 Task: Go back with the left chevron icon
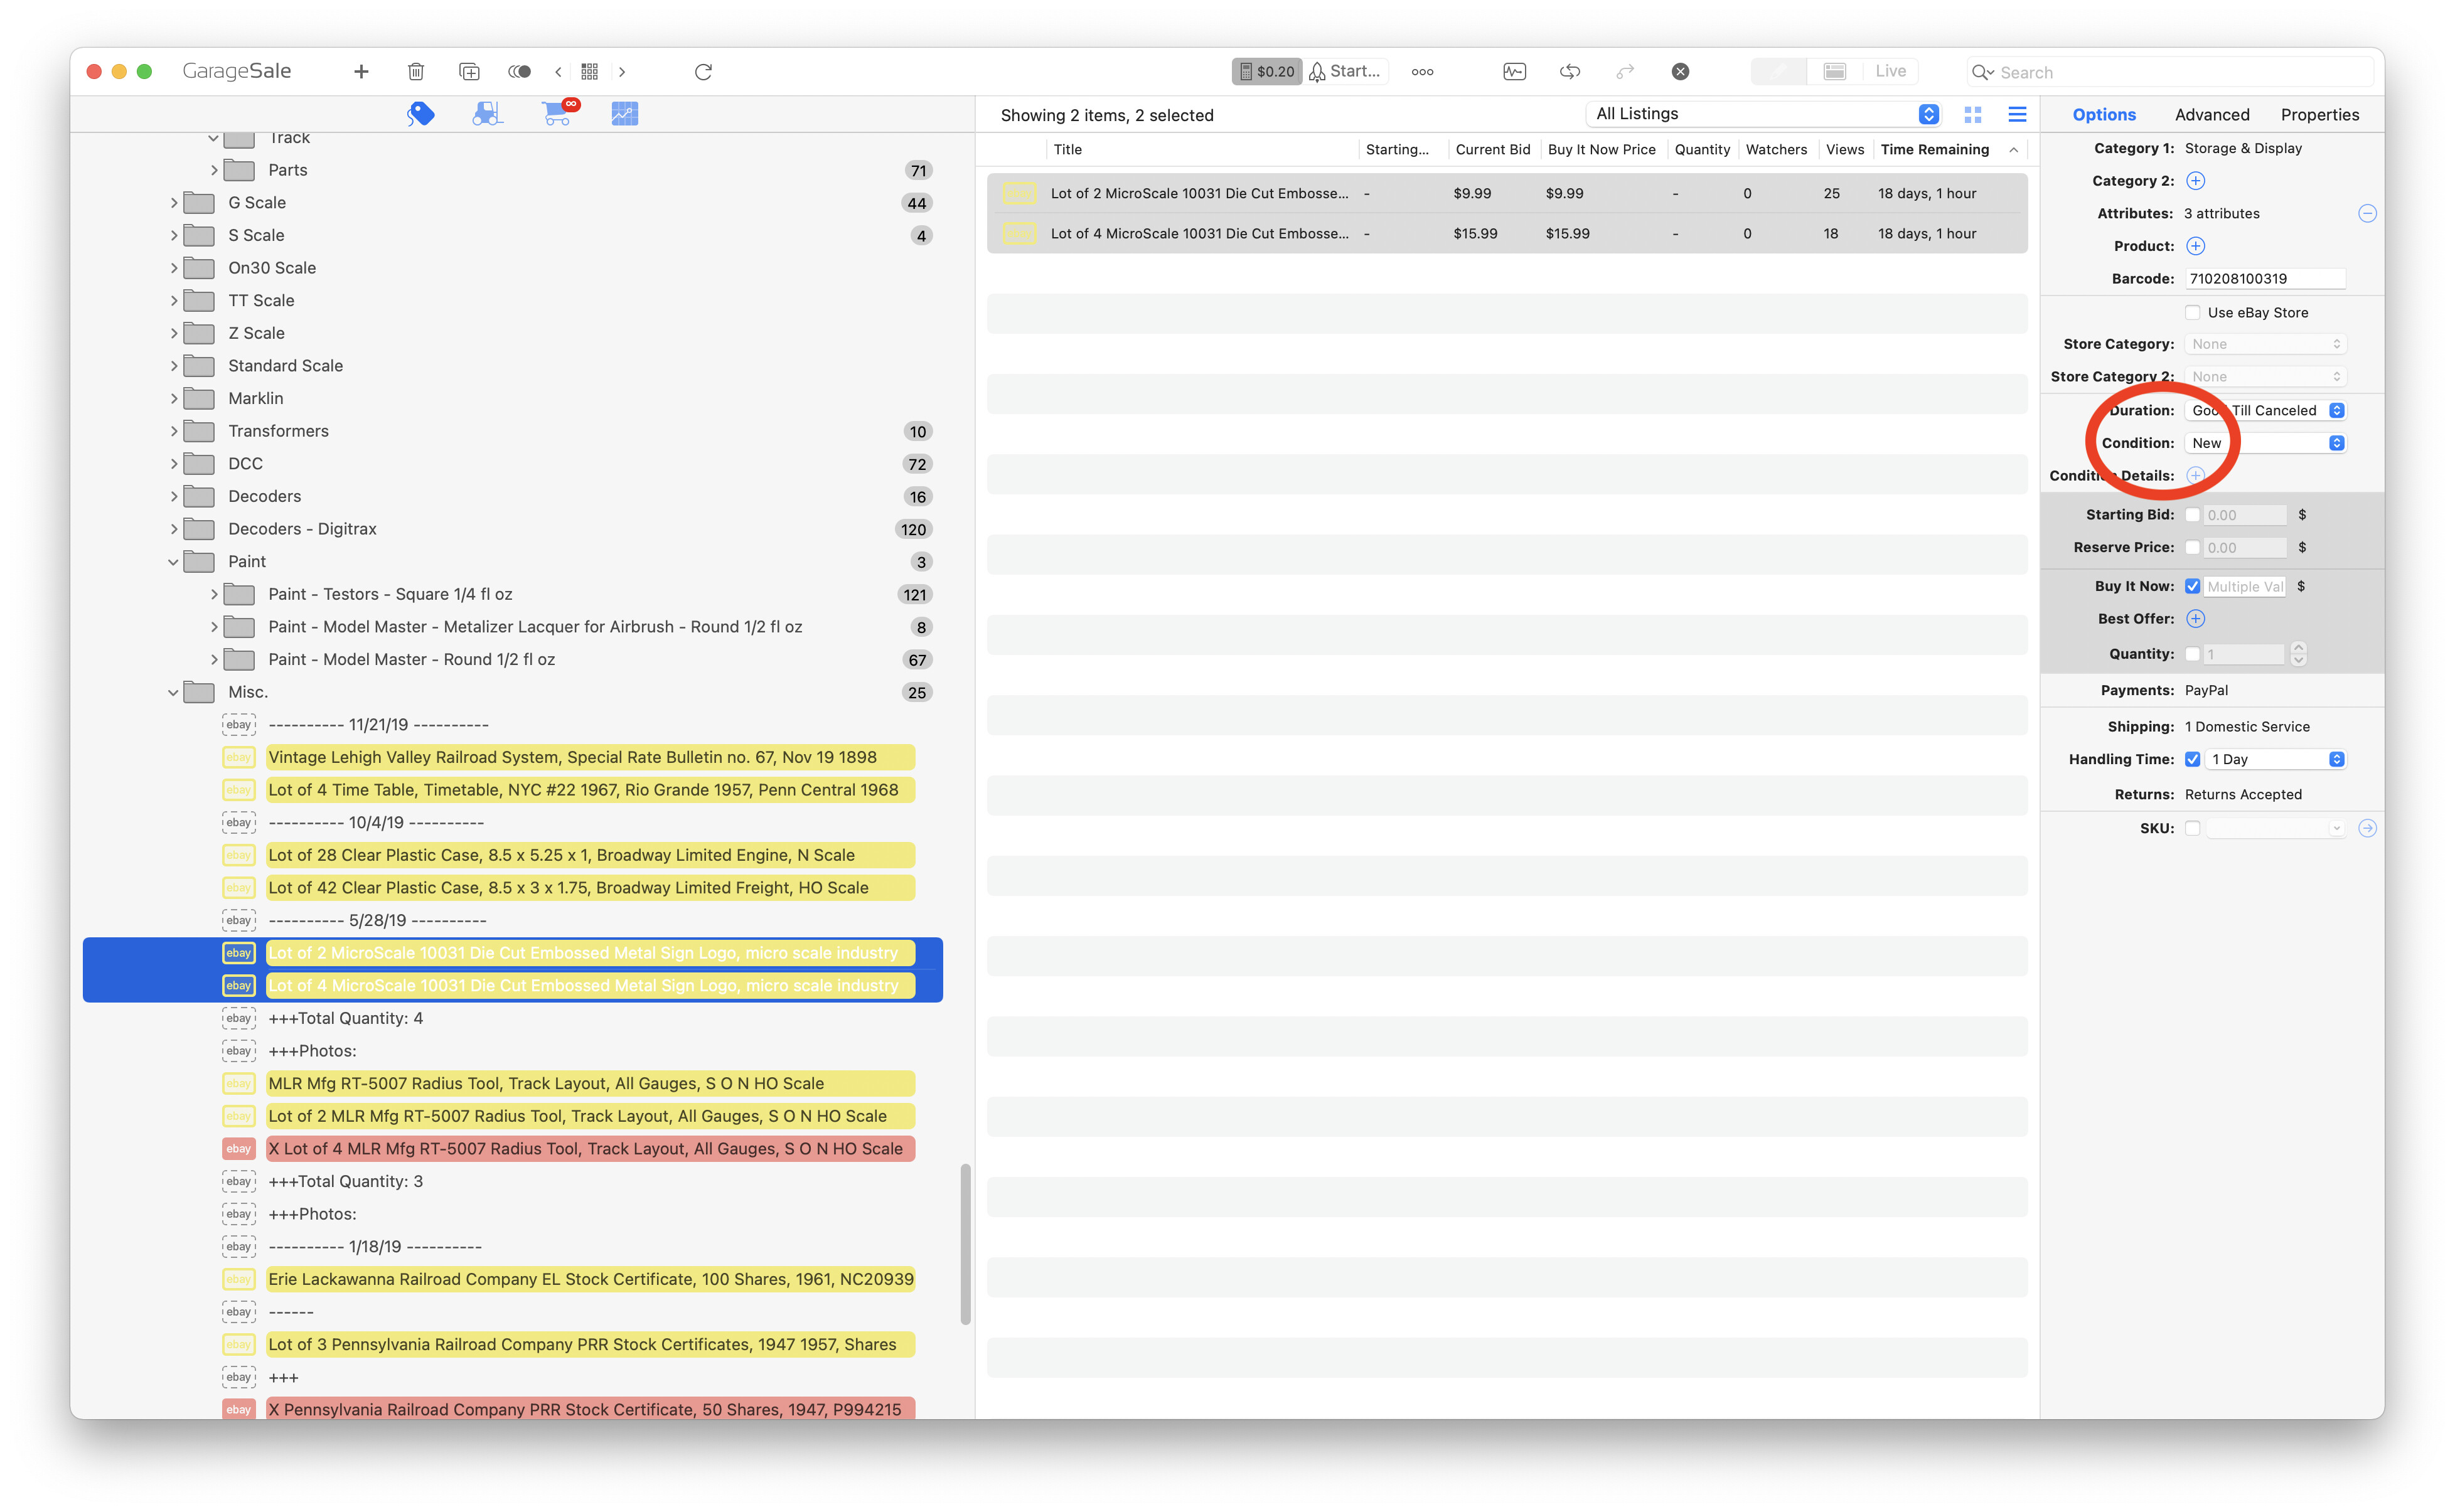coord(558,71)
